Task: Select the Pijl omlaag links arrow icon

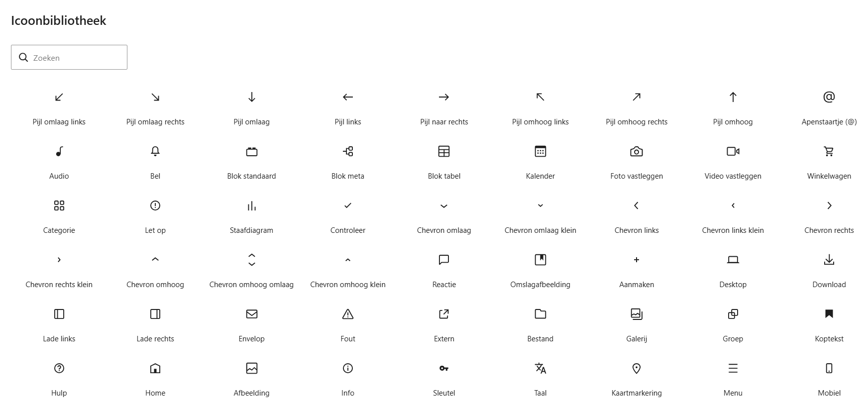Action: 59,97
